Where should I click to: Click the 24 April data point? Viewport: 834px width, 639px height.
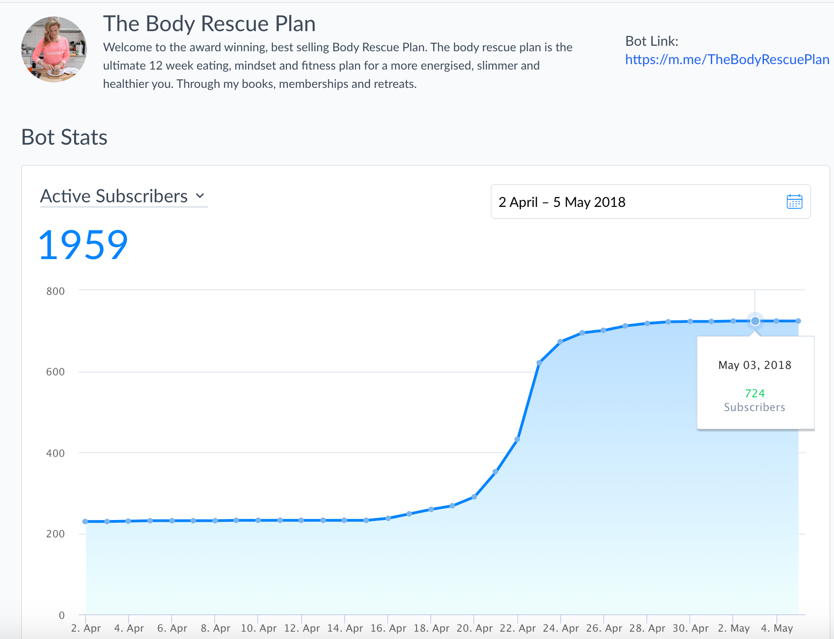coord(560,341)
